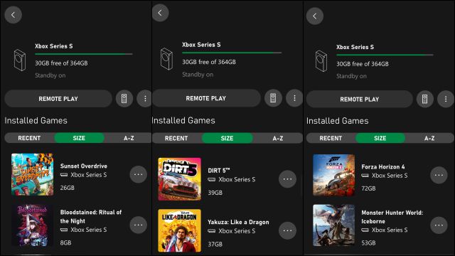
Task: Select the Forza Horizon 4 title
Action: tap(383, 167)
